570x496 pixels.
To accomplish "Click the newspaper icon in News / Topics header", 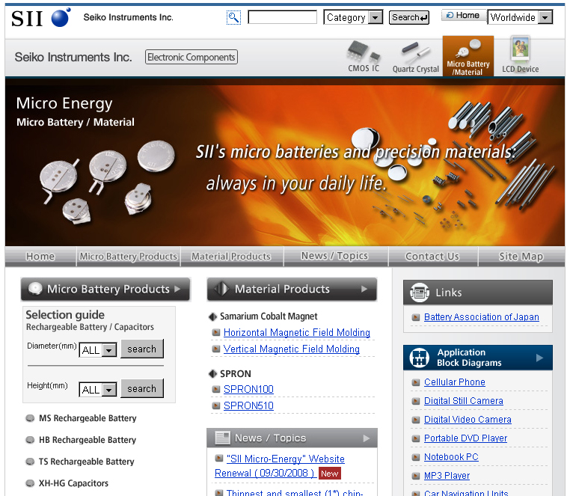I will pyautogui.click(x=222, y=438).
